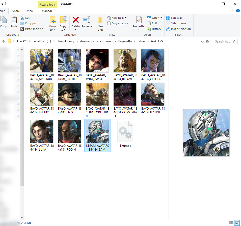The height and width of the screenshot is (226, 241).
Task: Click Bayonetta in the address breadcrumb
Action: coord(125,41)
